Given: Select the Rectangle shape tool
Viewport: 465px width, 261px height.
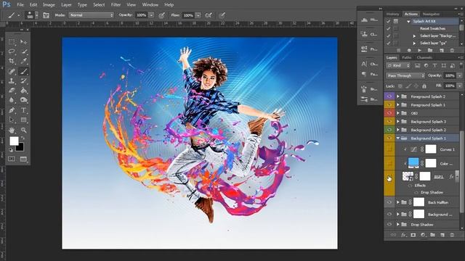Looking at the screenshot, I should tap(23, 120).
